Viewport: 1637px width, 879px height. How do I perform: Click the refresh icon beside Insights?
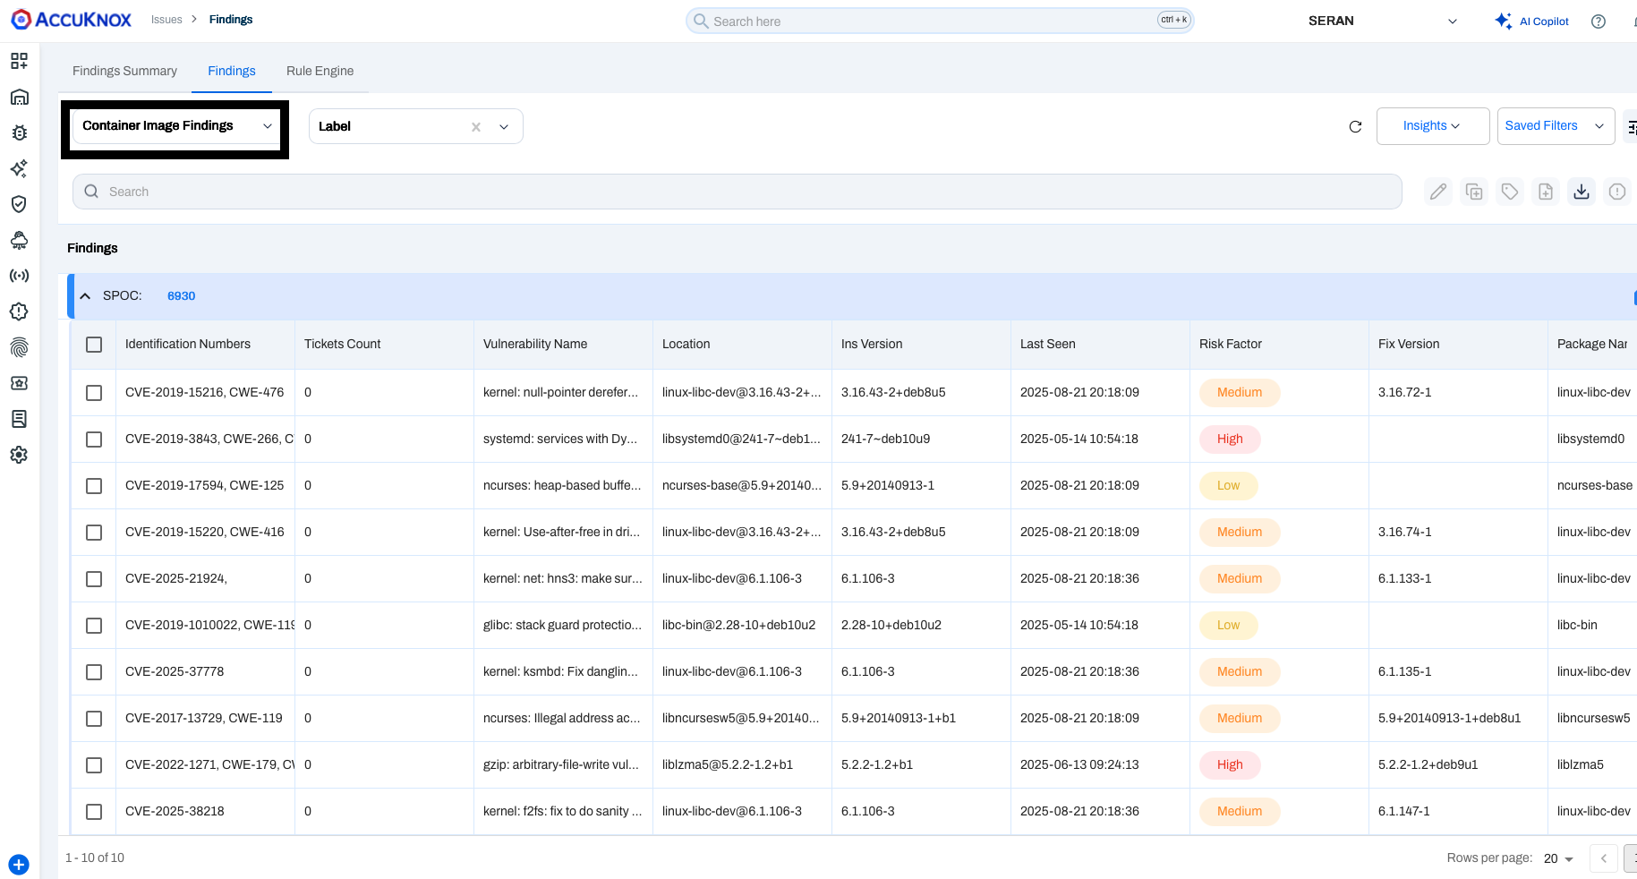coord(1355,127)
